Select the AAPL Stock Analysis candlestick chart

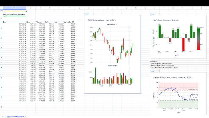[x=112, y=54]
